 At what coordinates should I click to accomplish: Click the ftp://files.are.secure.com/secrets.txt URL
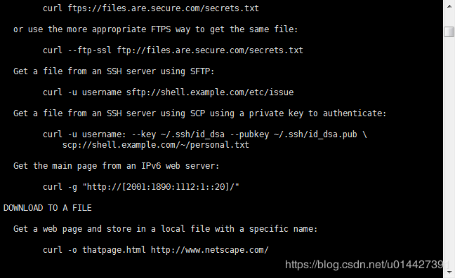coord(210,50)
